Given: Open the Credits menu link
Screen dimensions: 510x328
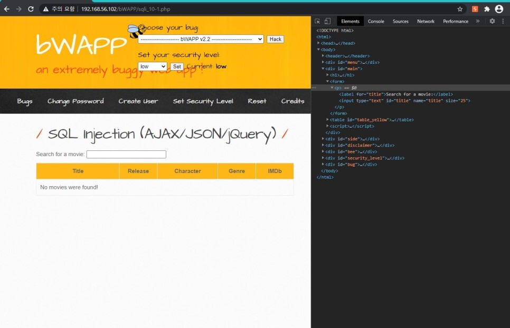Looking at the screenshot, I should pos(292,101).
